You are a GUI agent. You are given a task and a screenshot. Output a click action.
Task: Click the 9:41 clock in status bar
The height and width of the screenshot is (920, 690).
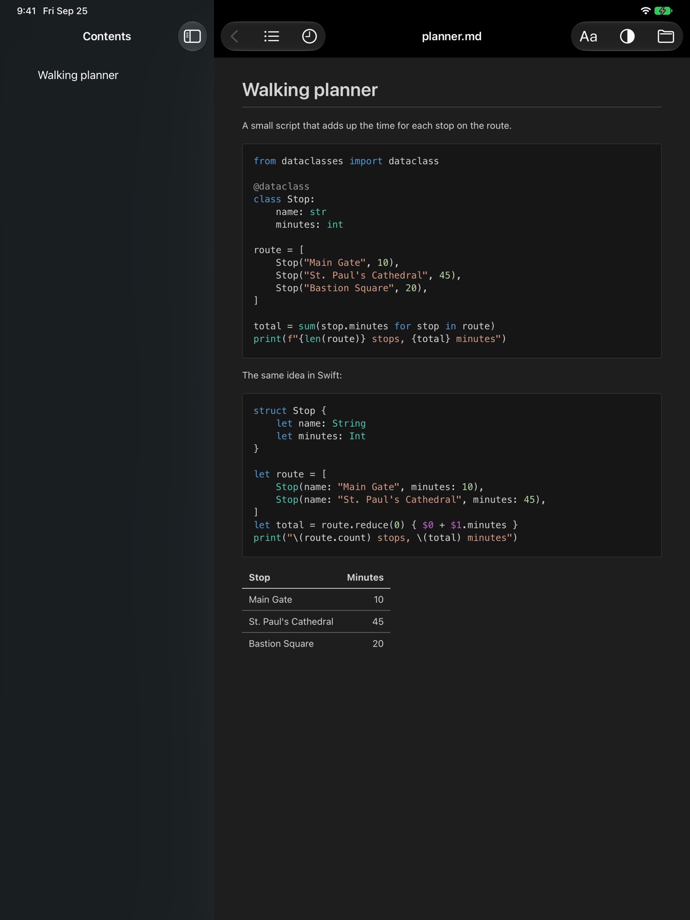pos(26,11)
